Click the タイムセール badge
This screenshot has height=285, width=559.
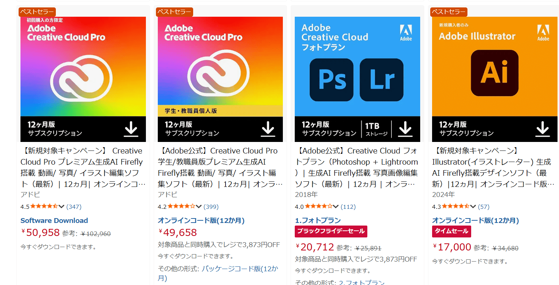coord(451,231)
